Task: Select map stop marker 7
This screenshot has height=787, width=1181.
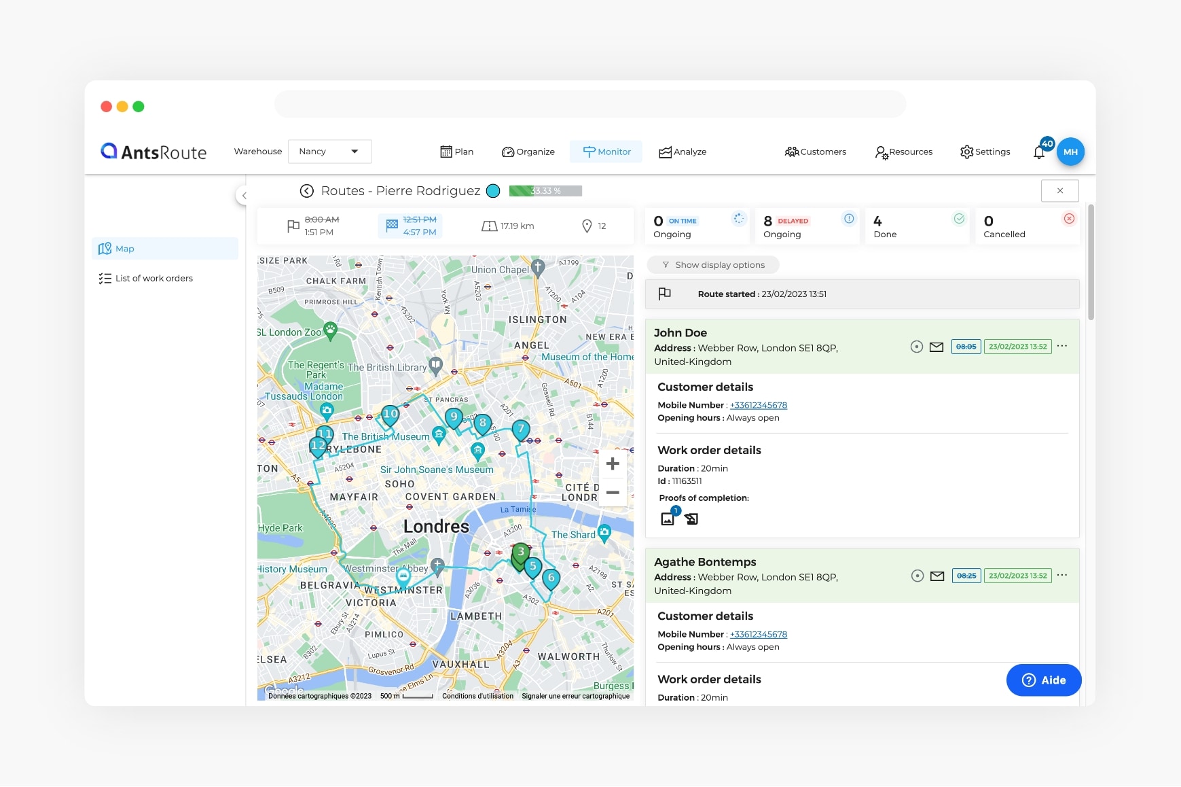Action: click(x=521, y=430)
